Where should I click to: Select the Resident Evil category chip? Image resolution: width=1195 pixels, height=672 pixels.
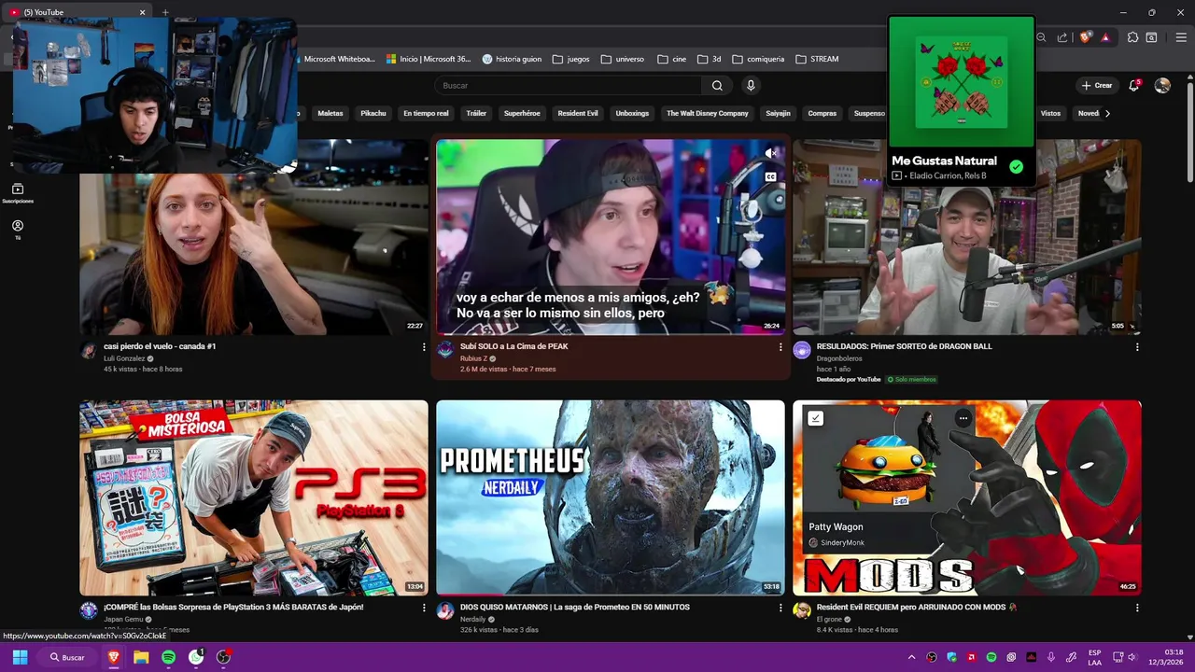pyautogui.click(x=578, y=113)
